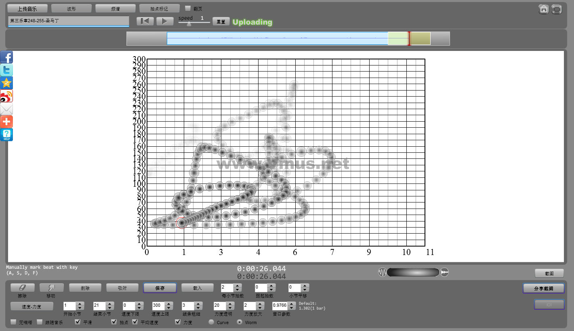Open the blue HELP question mark icon
574x331 pixels.
coord(6,135)
